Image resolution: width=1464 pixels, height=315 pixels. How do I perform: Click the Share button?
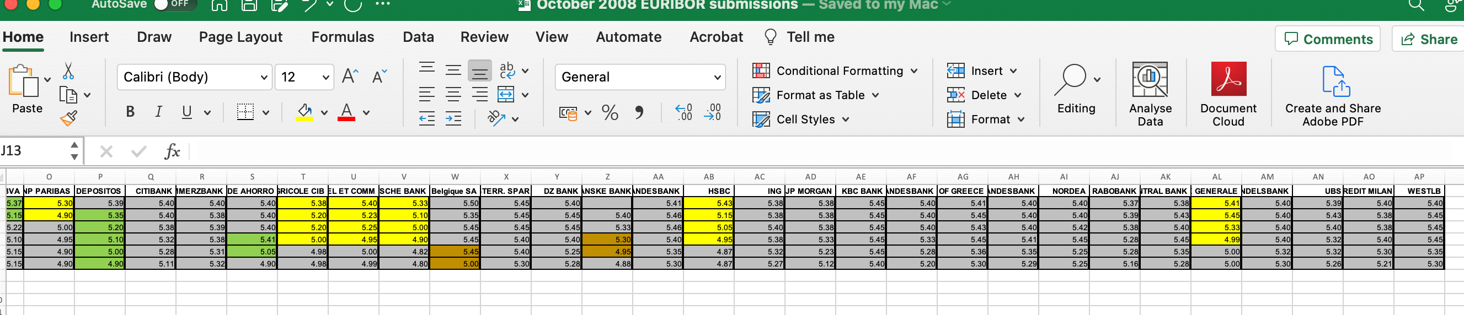[x=1428, y=39]
